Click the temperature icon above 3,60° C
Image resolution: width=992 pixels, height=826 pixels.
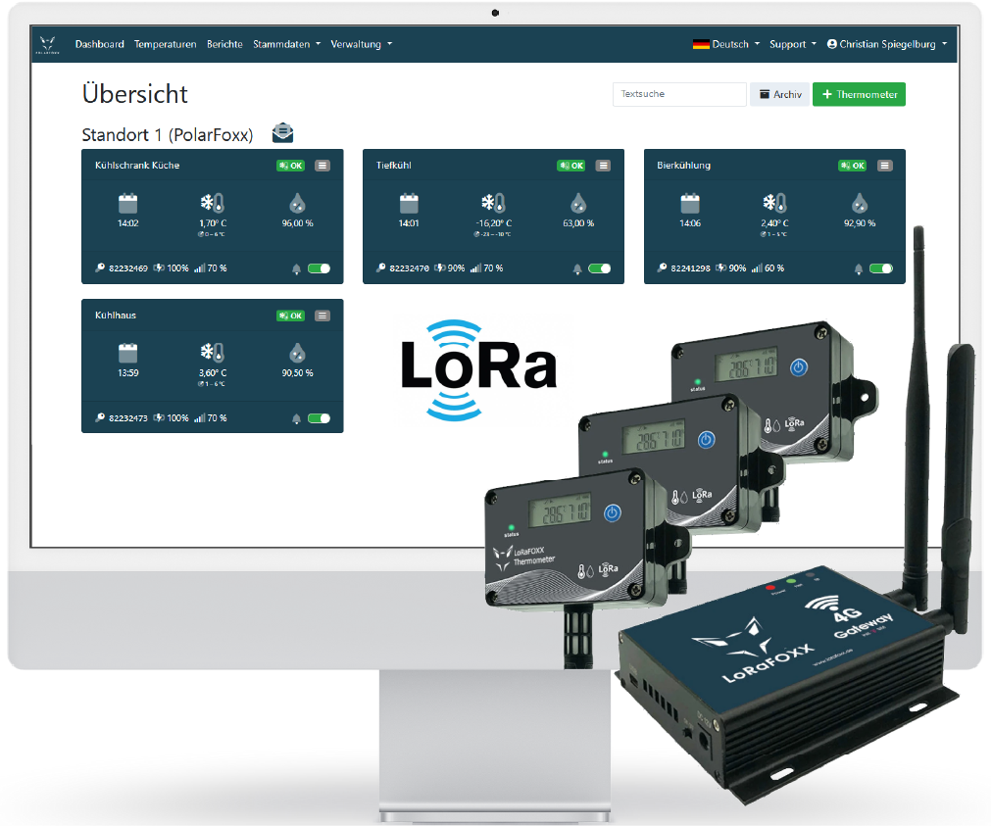(x=213, y=353)
